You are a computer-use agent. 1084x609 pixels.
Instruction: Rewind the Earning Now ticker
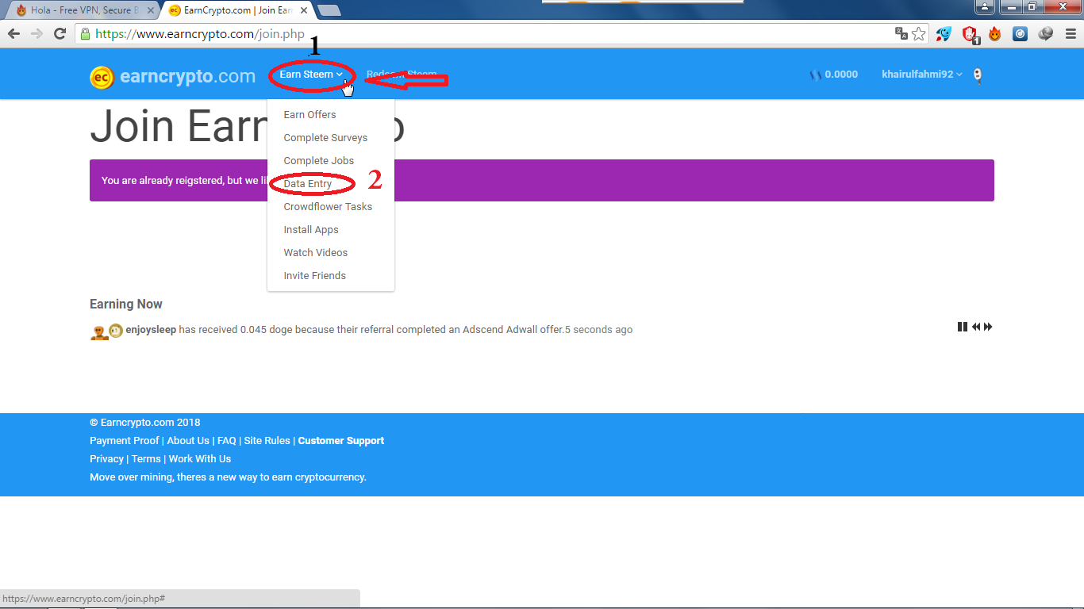coord(976,327)
